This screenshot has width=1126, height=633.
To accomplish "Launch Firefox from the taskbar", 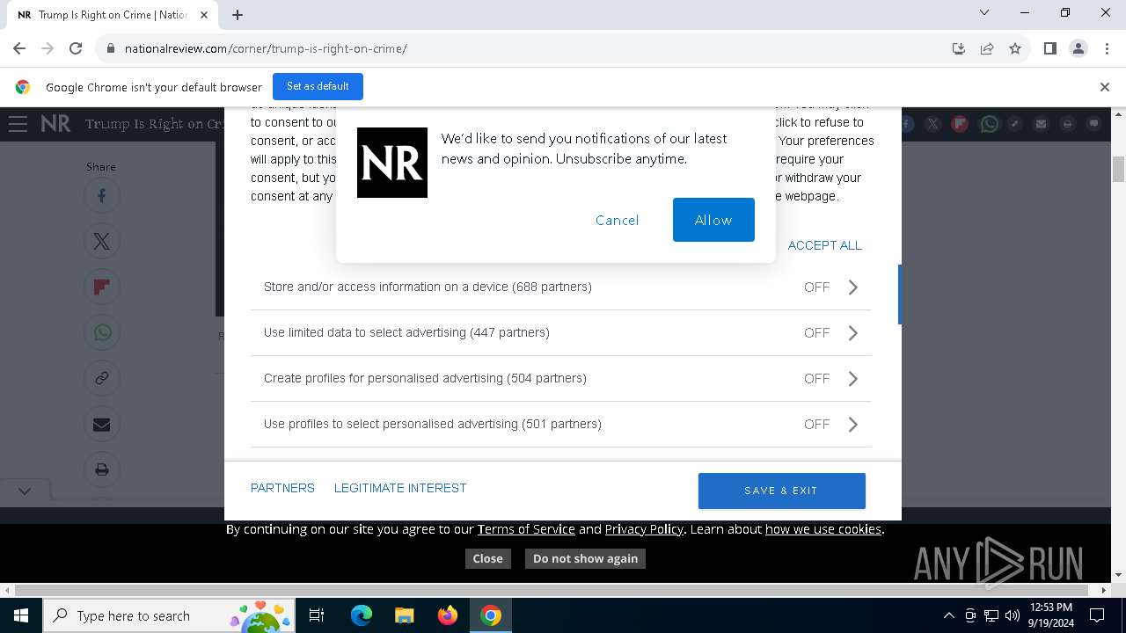I will pos(447,615).
